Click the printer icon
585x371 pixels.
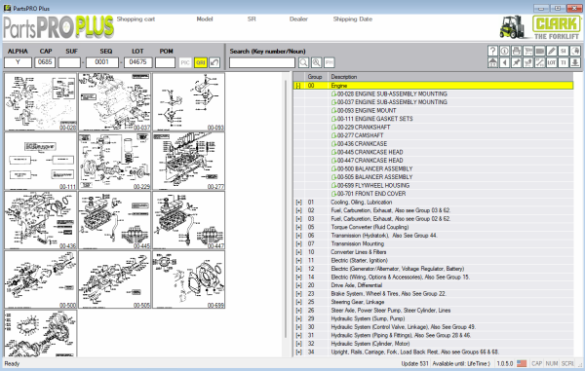point(517,51)
